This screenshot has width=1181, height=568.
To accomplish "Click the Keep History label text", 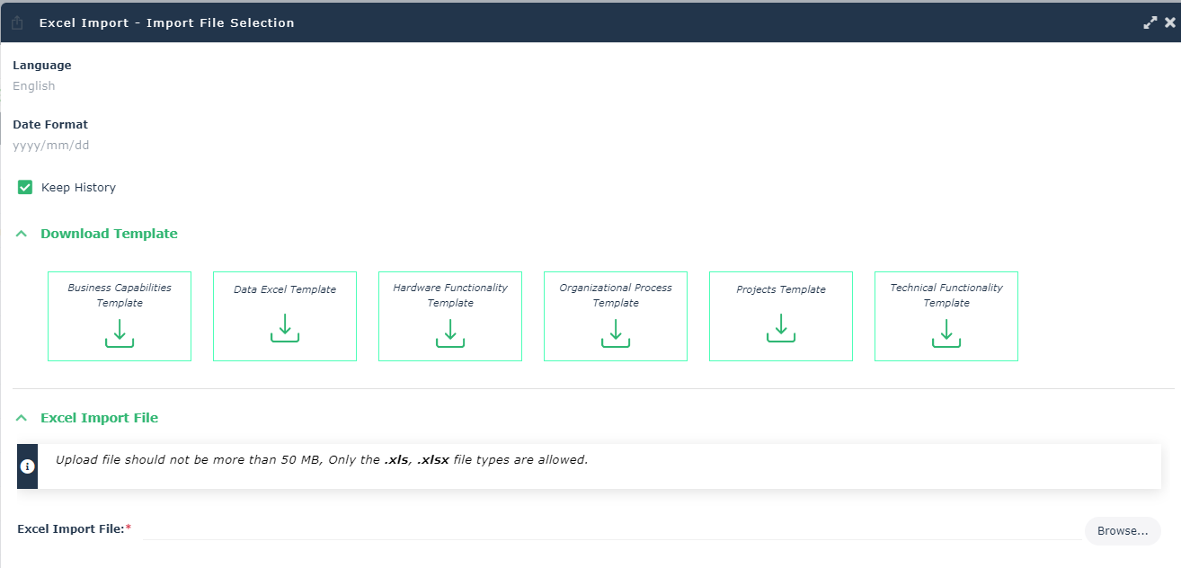I will tap(78, 188).
